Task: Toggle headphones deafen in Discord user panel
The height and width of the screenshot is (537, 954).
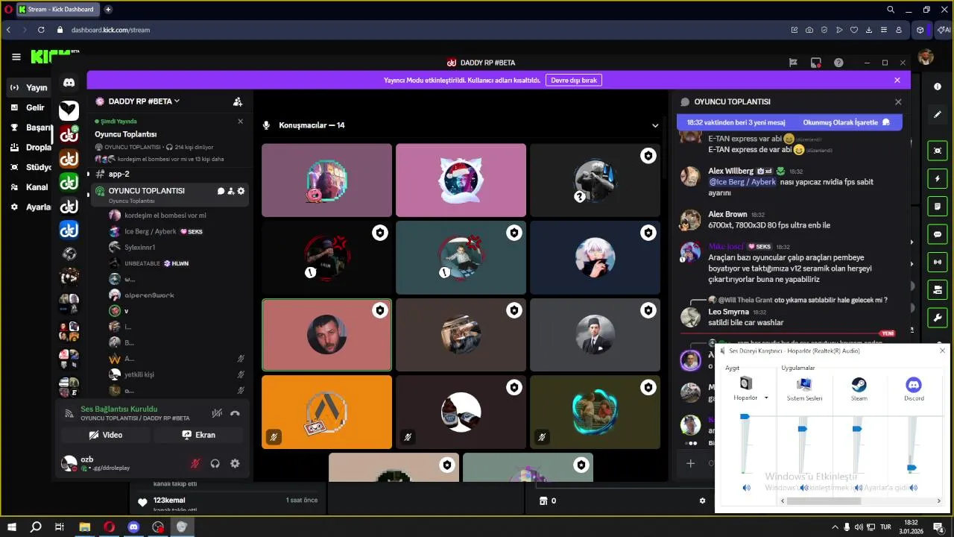Action: (215, 463)
